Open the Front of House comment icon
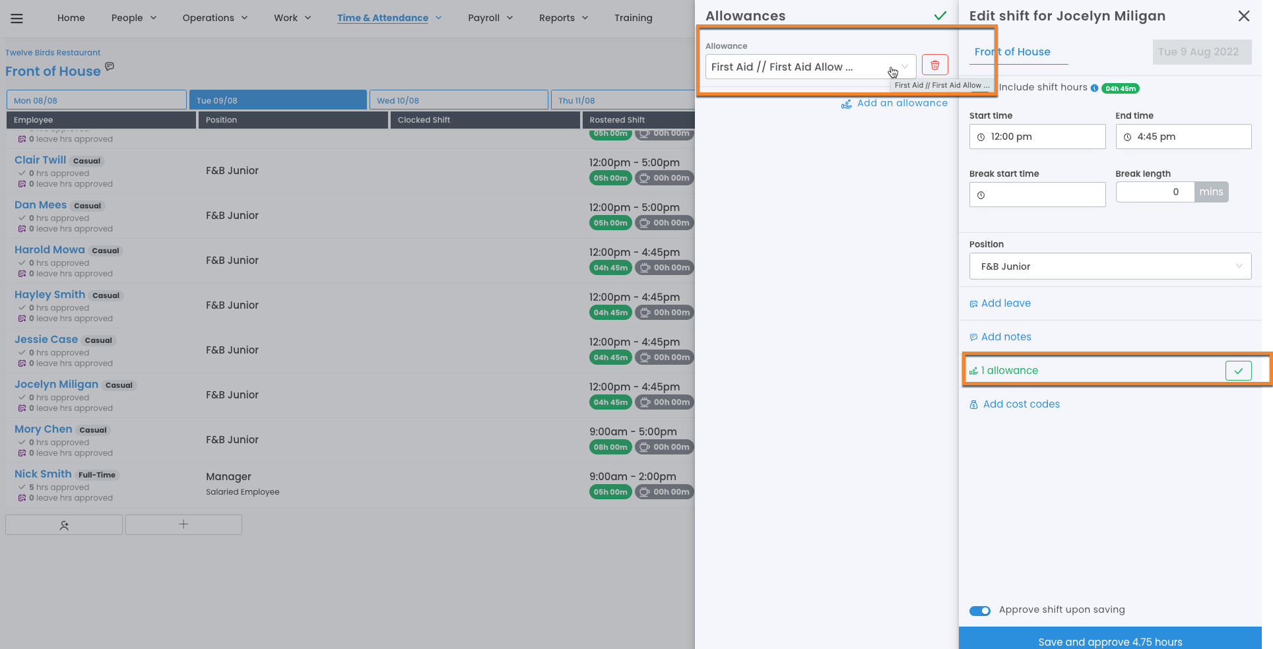This screenshot has width=1273, height=649. pyautogui.click(x=110, y=67)
